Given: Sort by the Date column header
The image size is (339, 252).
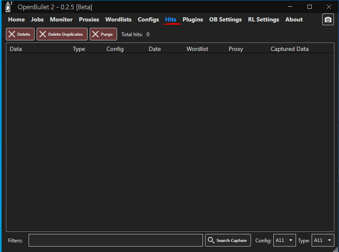Looking at the screenshot, I should (155, 49).
